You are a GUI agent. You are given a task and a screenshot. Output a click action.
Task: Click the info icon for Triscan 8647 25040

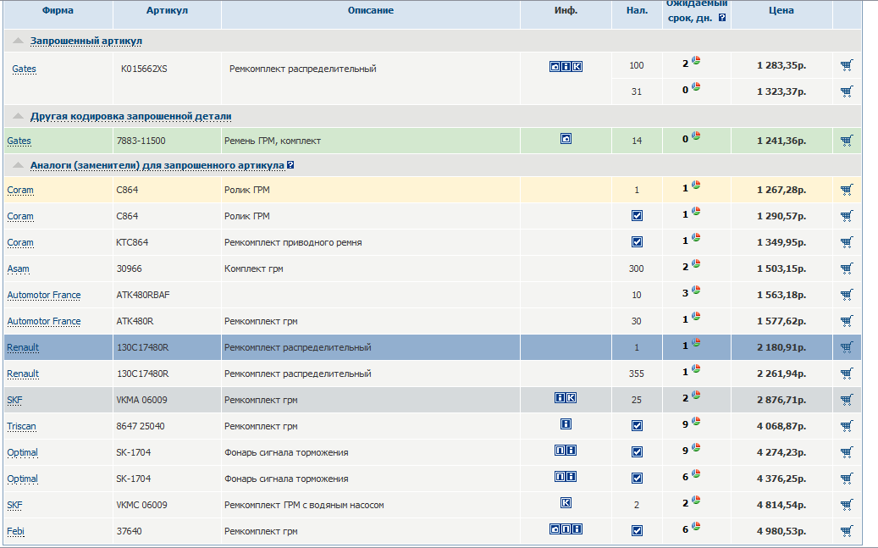566,424
